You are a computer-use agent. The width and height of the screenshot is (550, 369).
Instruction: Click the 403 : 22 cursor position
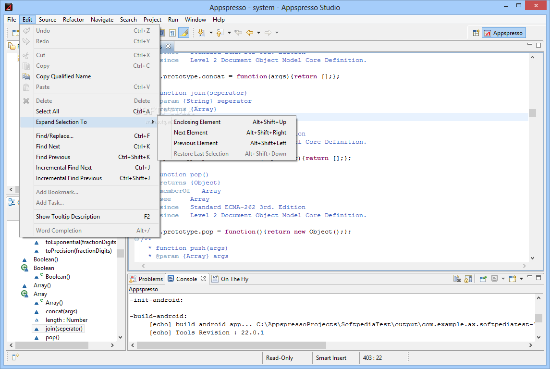coord(373,358)
